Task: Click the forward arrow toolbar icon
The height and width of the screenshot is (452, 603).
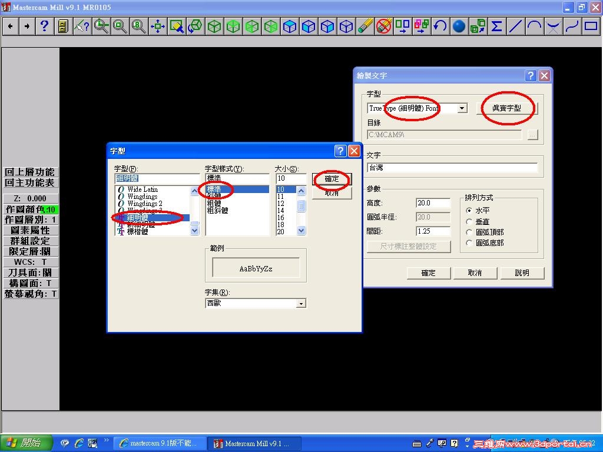Action: (x=27, y=26)
